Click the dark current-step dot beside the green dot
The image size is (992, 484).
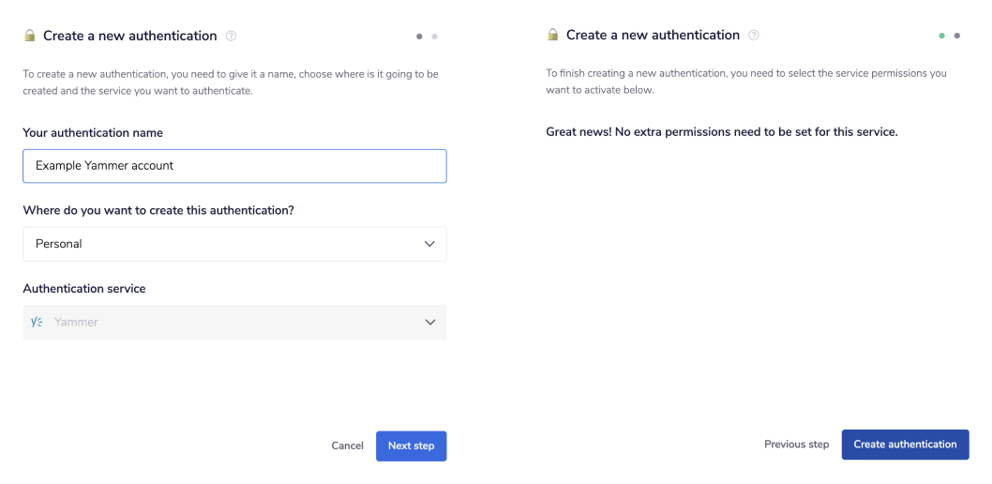click(x=956, y=36)
